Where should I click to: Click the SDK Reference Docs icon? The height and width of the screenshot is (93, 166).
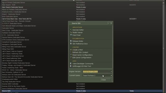[71, 44]
